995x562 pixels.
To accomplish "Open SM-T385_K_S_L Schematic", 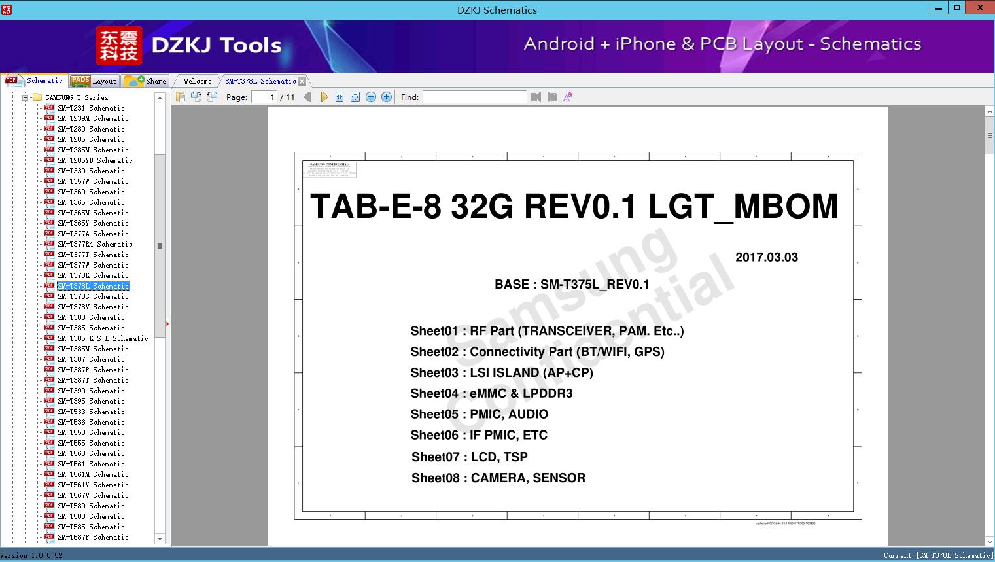I will pos(103,338).
